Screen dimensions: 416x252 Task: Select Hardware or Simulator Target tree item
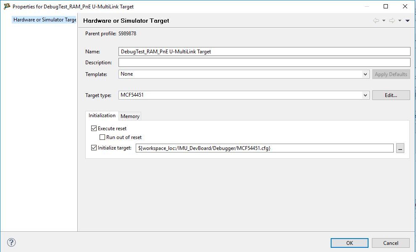pos(45,20)
